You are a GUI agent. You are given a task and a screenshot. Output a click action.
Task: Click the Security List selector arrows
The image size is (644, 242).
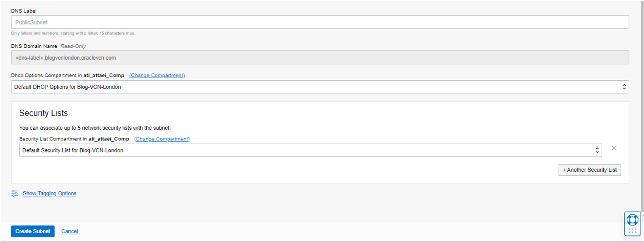[597, 150]
